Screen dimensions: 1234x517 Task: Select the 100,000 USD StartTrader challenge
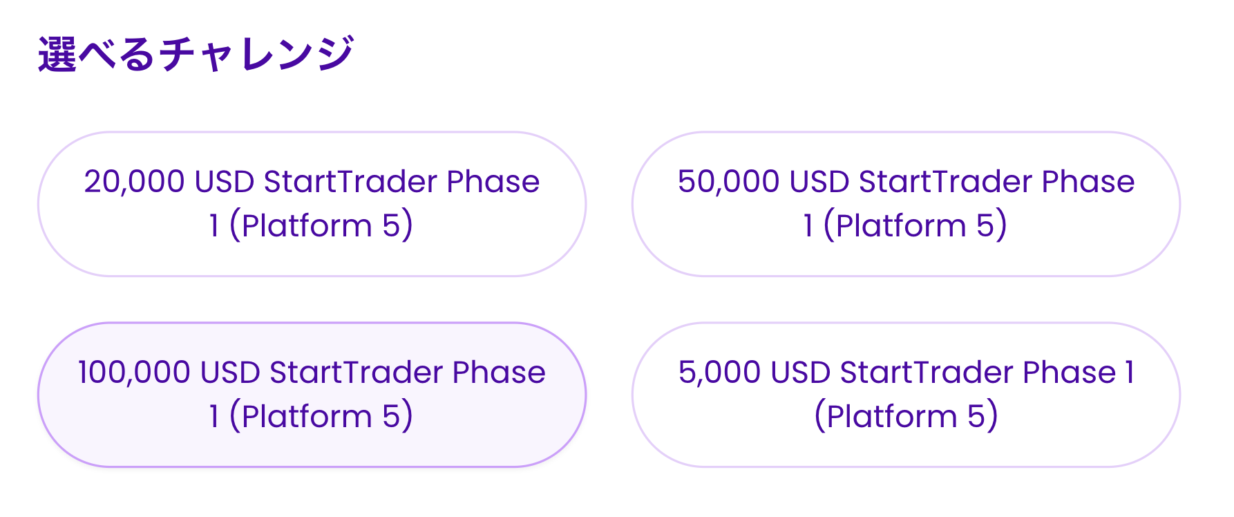(312, 395)
